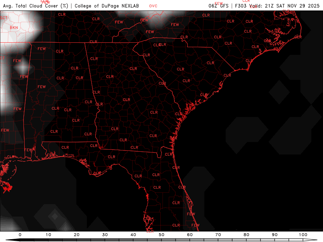Image resolution: width=323 pixels, height=242 pixels.
Task: Click the "SCT" label at upper left
Action: [x=4, y=18]
